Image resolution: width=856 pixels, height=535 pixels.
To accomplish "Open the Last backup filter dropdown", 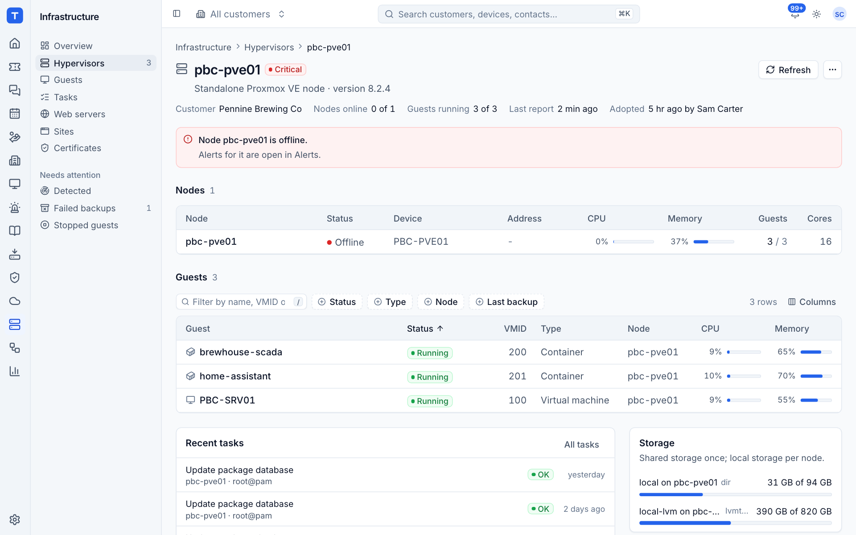I will [506, 302].
